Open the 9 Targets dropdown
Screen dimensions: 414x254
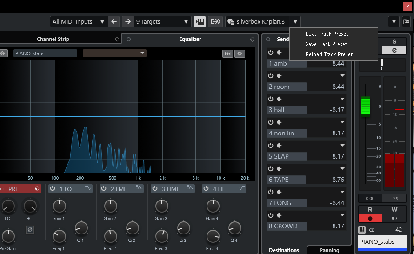(x=162, y=22)
